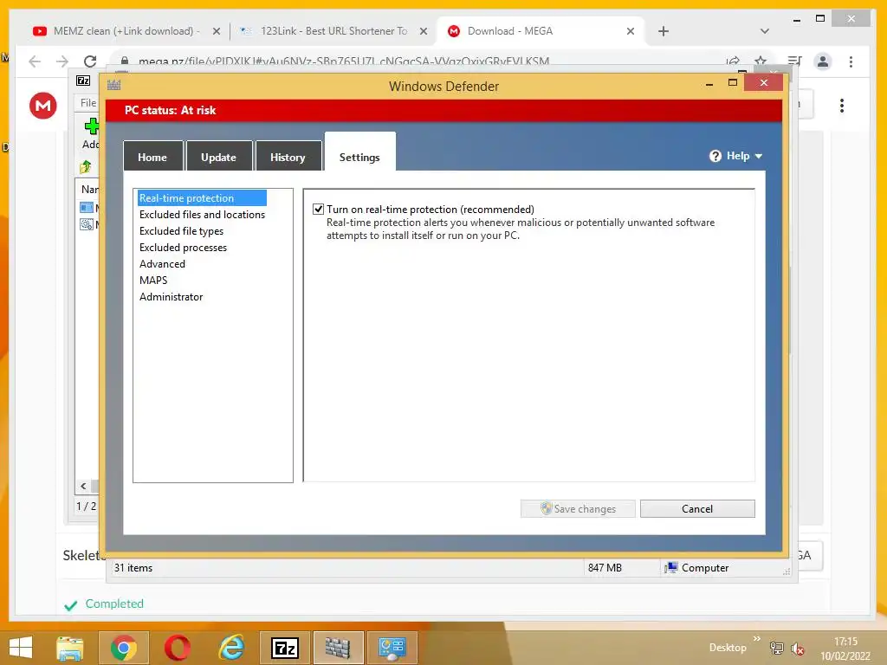Screen dimensions: 887x665
Task: Share this page icon in Chrome
Action: coord(733,61)
